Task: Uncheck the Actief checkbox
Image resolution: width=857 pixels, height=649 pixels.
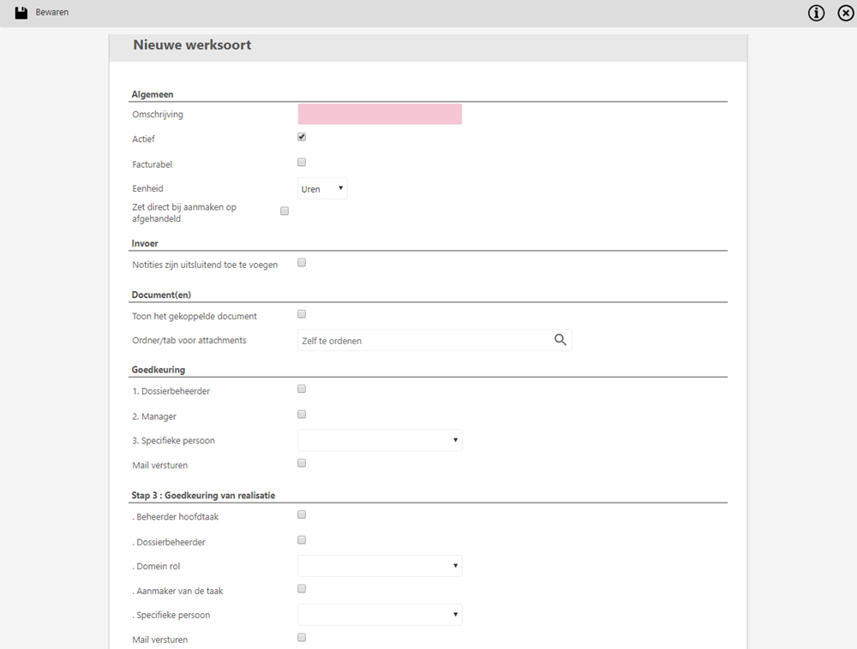Action: click(x=302, y=137)
